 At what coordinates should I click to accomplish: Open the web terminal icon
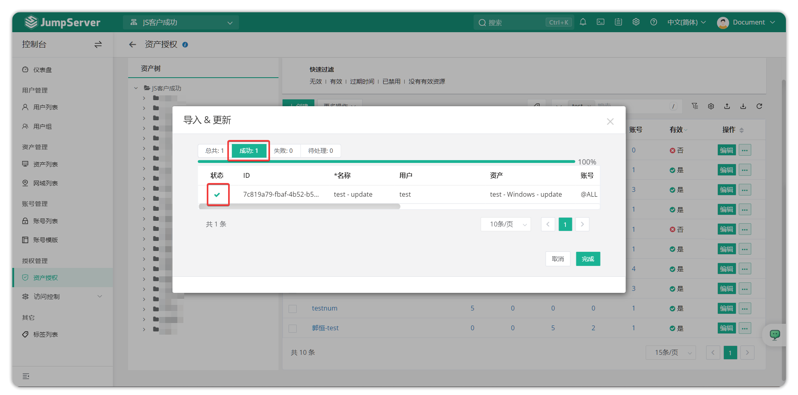click(x=601, y=22)
